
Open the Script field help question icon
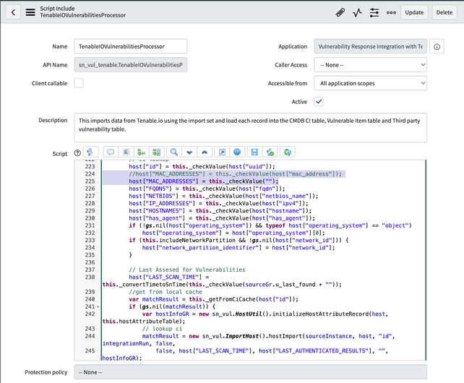click(77, 153)
